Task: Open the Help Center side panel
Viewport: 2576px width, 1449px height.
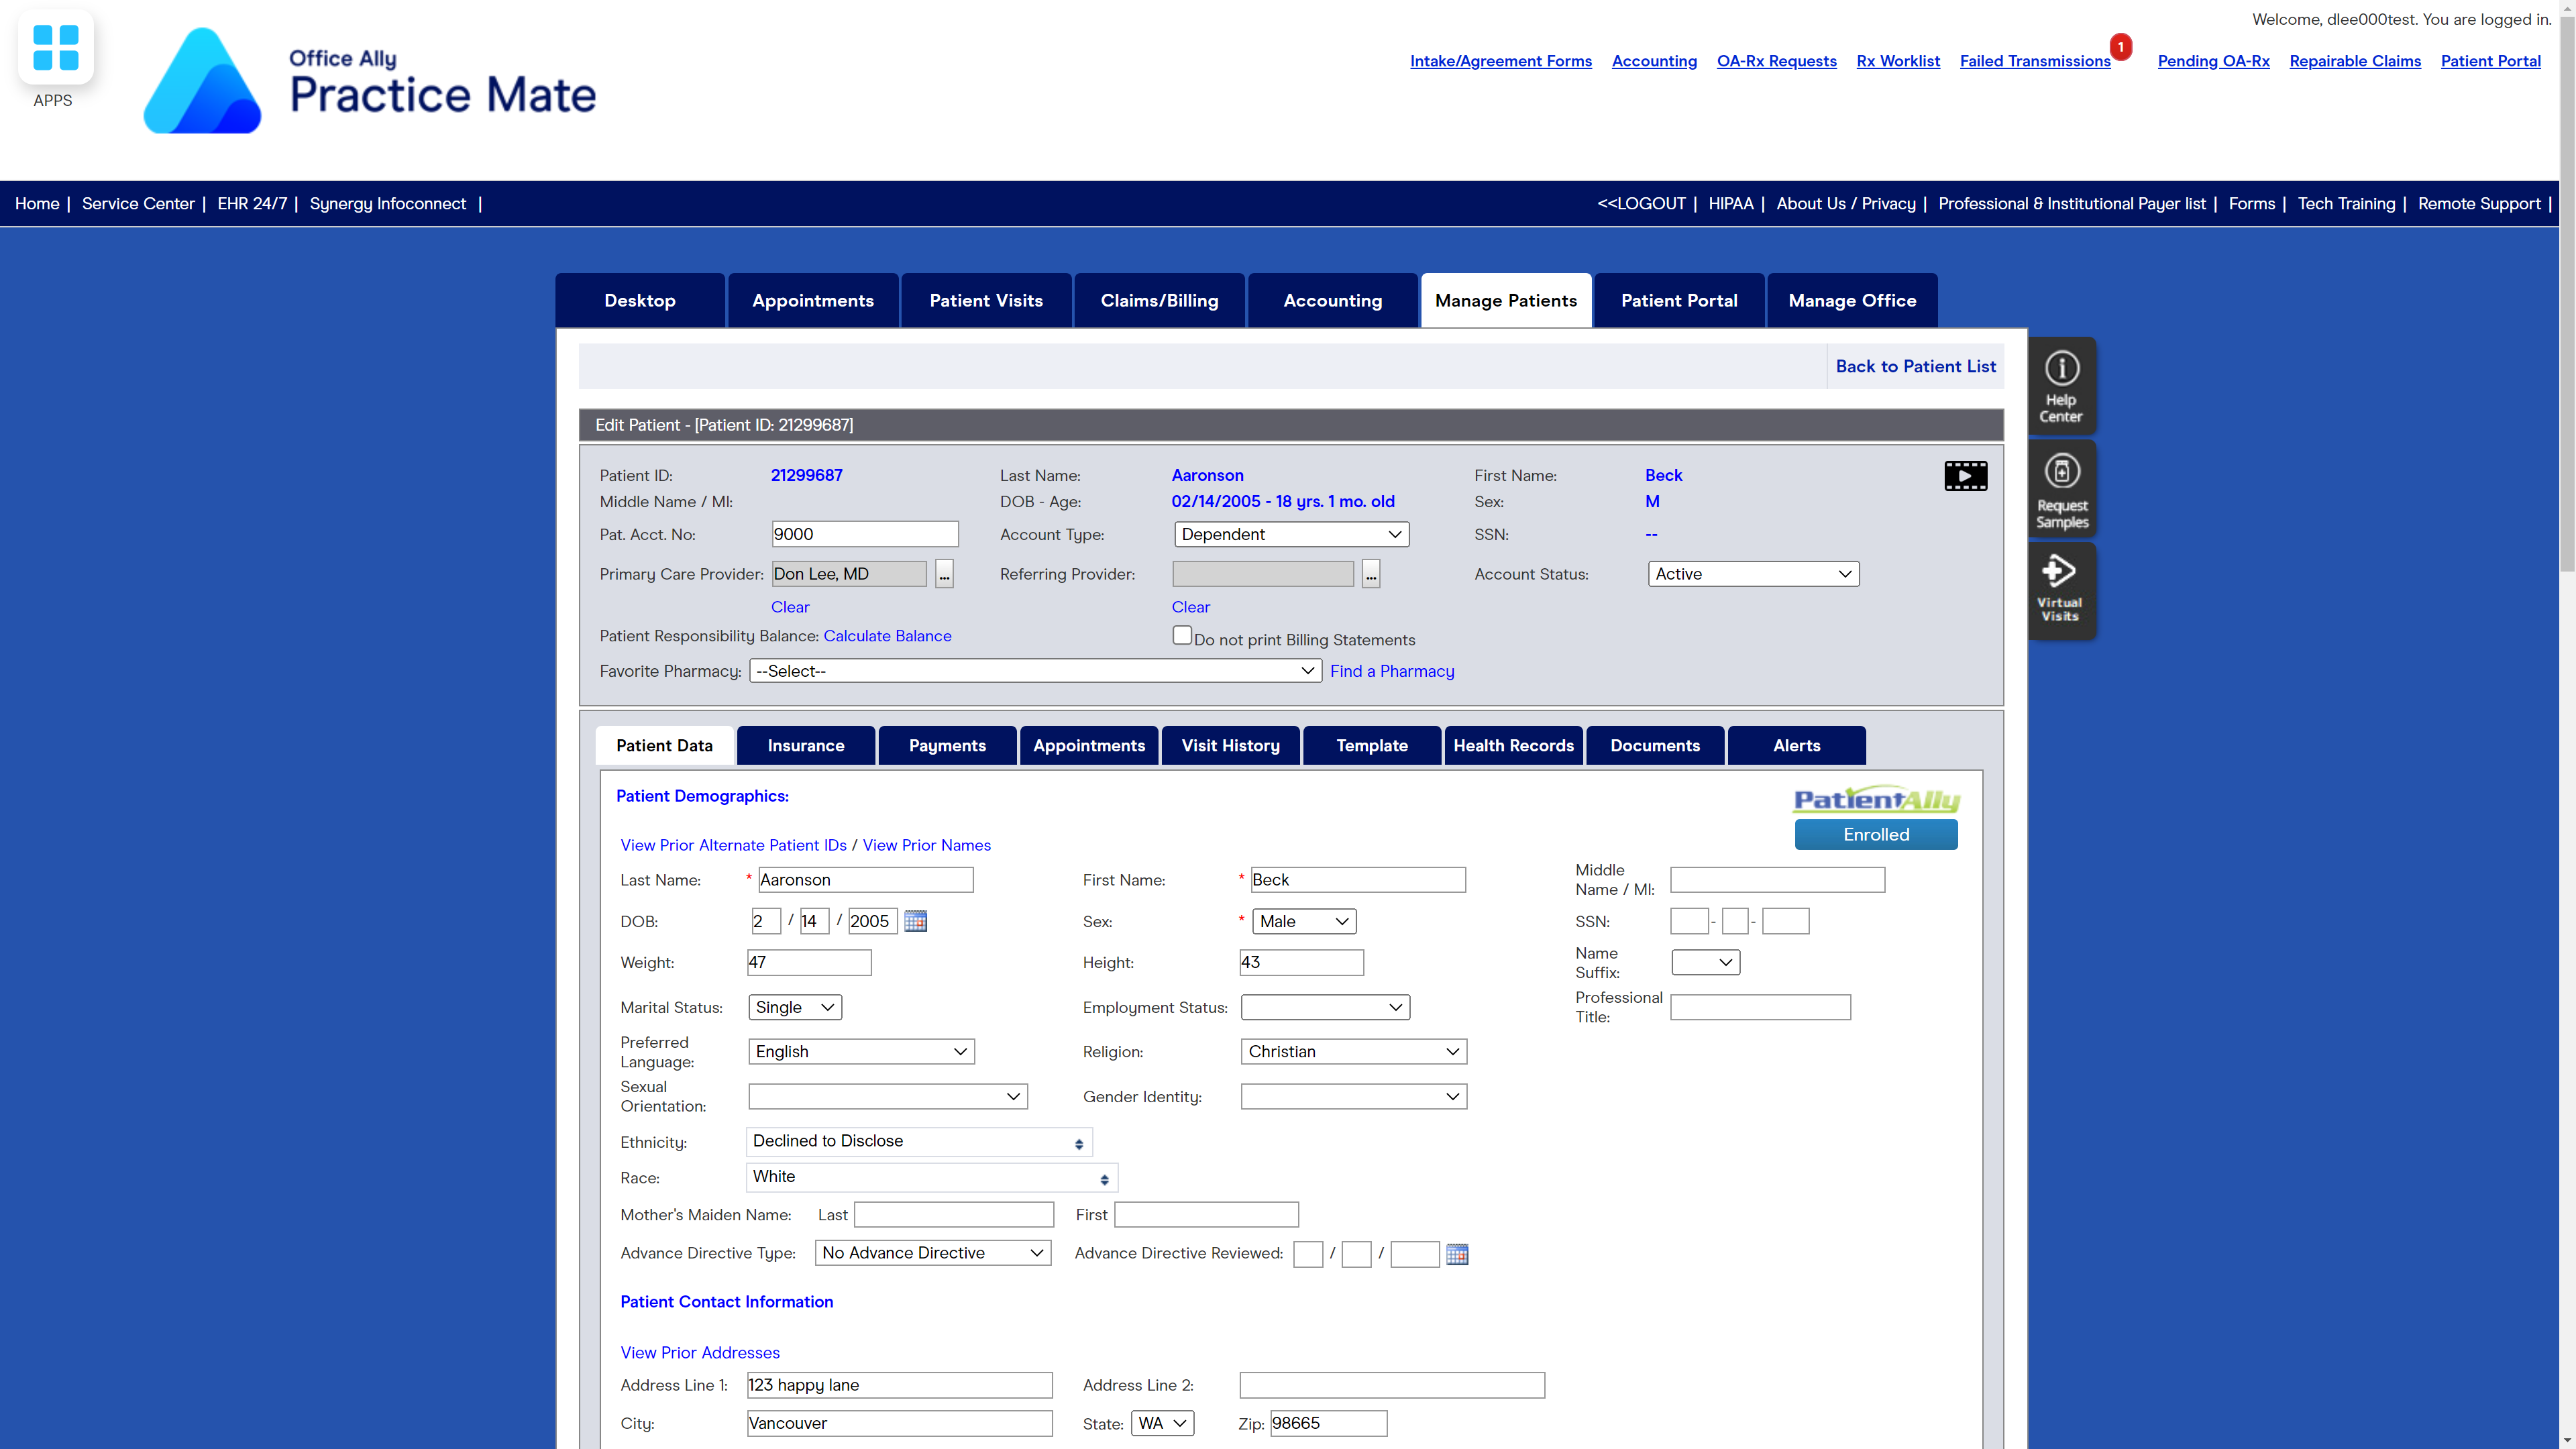Action: [x=2061, y=385]
